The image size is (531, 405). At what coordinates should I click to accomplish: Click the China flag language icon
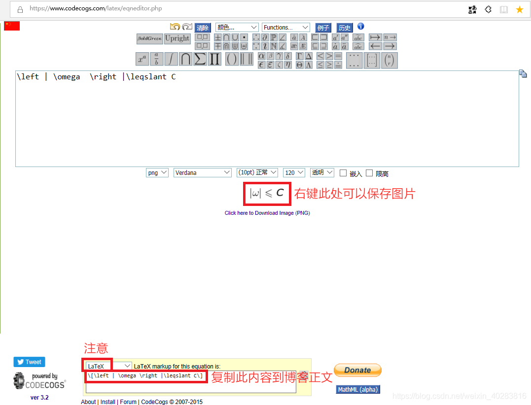click(x=12, y=26)
